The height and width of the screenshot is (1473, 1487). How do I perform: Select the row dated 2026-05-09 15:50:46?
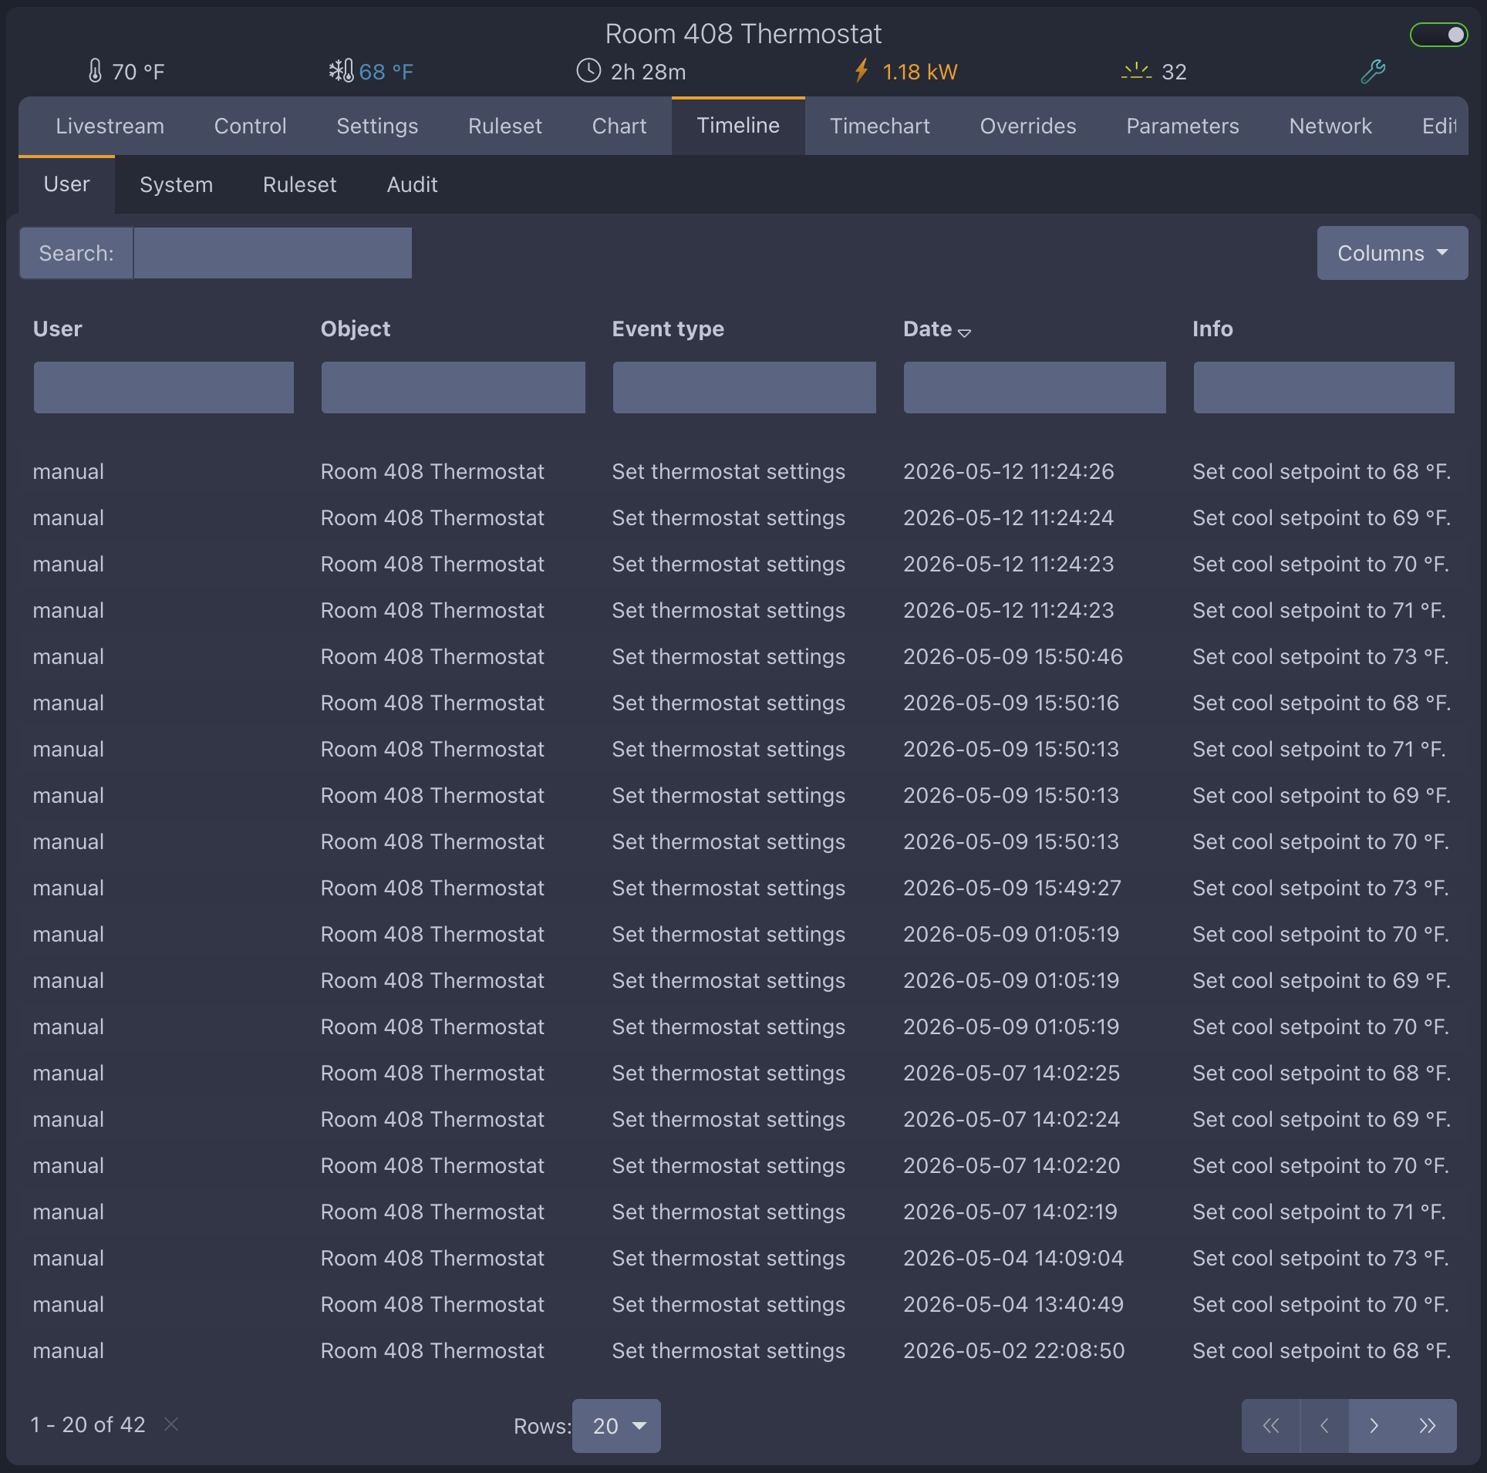point(743,656)
